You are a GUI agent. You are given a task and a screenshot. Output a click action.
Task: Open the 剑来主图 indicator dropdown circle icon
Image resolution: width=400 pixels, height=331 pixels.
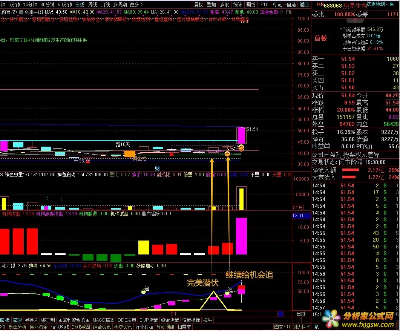click(x=21, y=12)
